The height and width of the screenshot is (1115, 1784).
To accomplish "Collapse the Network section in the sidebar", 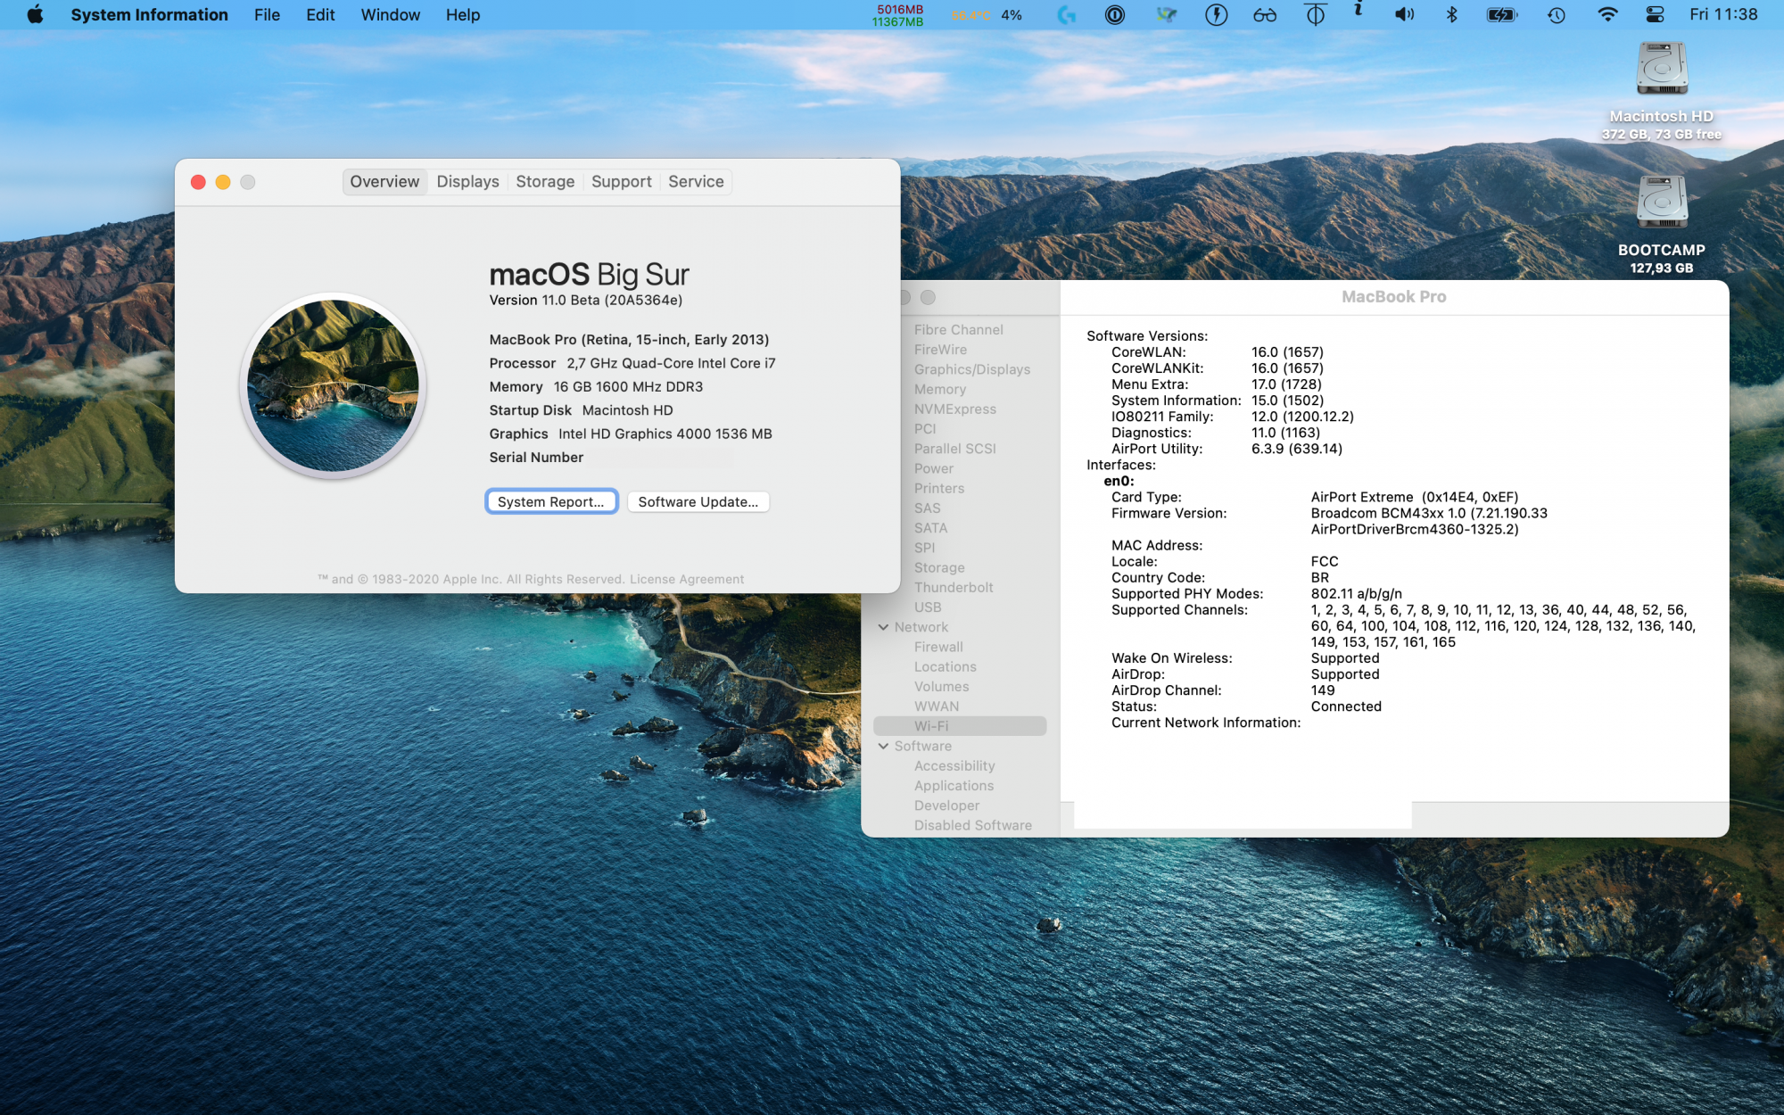I will coord(883,627).
